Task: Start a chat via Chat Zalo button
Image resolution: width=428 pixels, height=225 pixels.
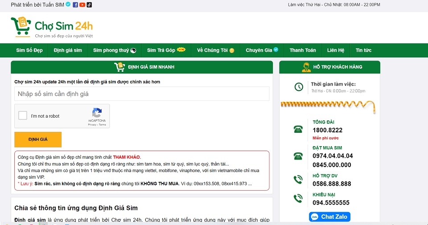Action: [x=329, y=217]
